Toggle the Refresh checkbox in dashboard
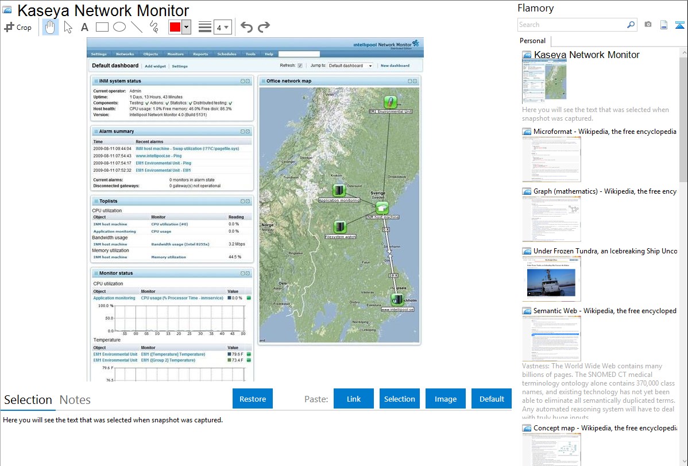The width and height of the screenshot is (688, 466). tap(300, 66)
